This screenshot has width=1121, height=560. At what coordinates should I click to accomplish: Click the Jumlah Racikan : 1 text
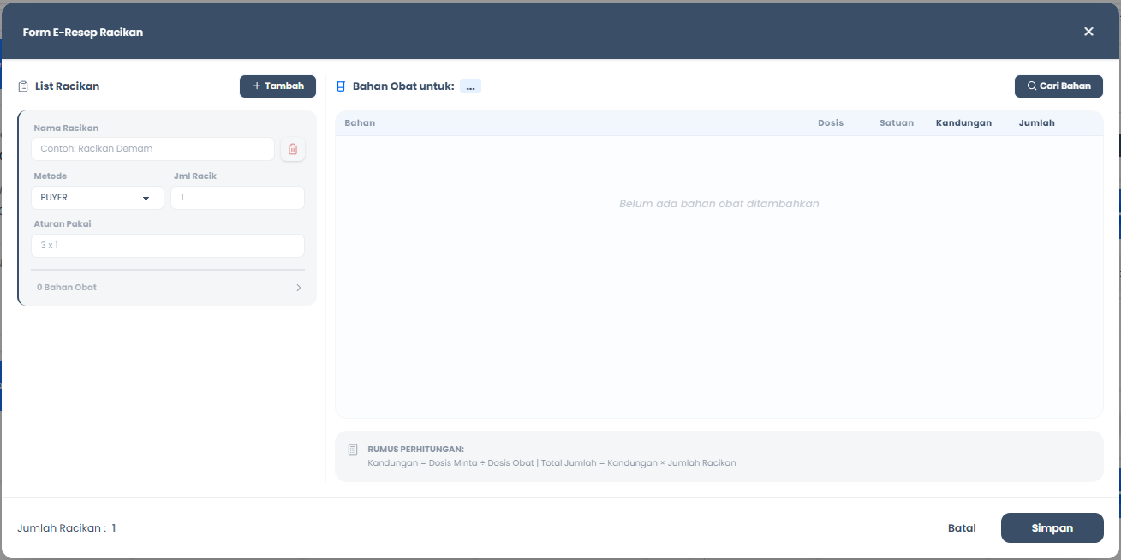[x=67, y=528]
